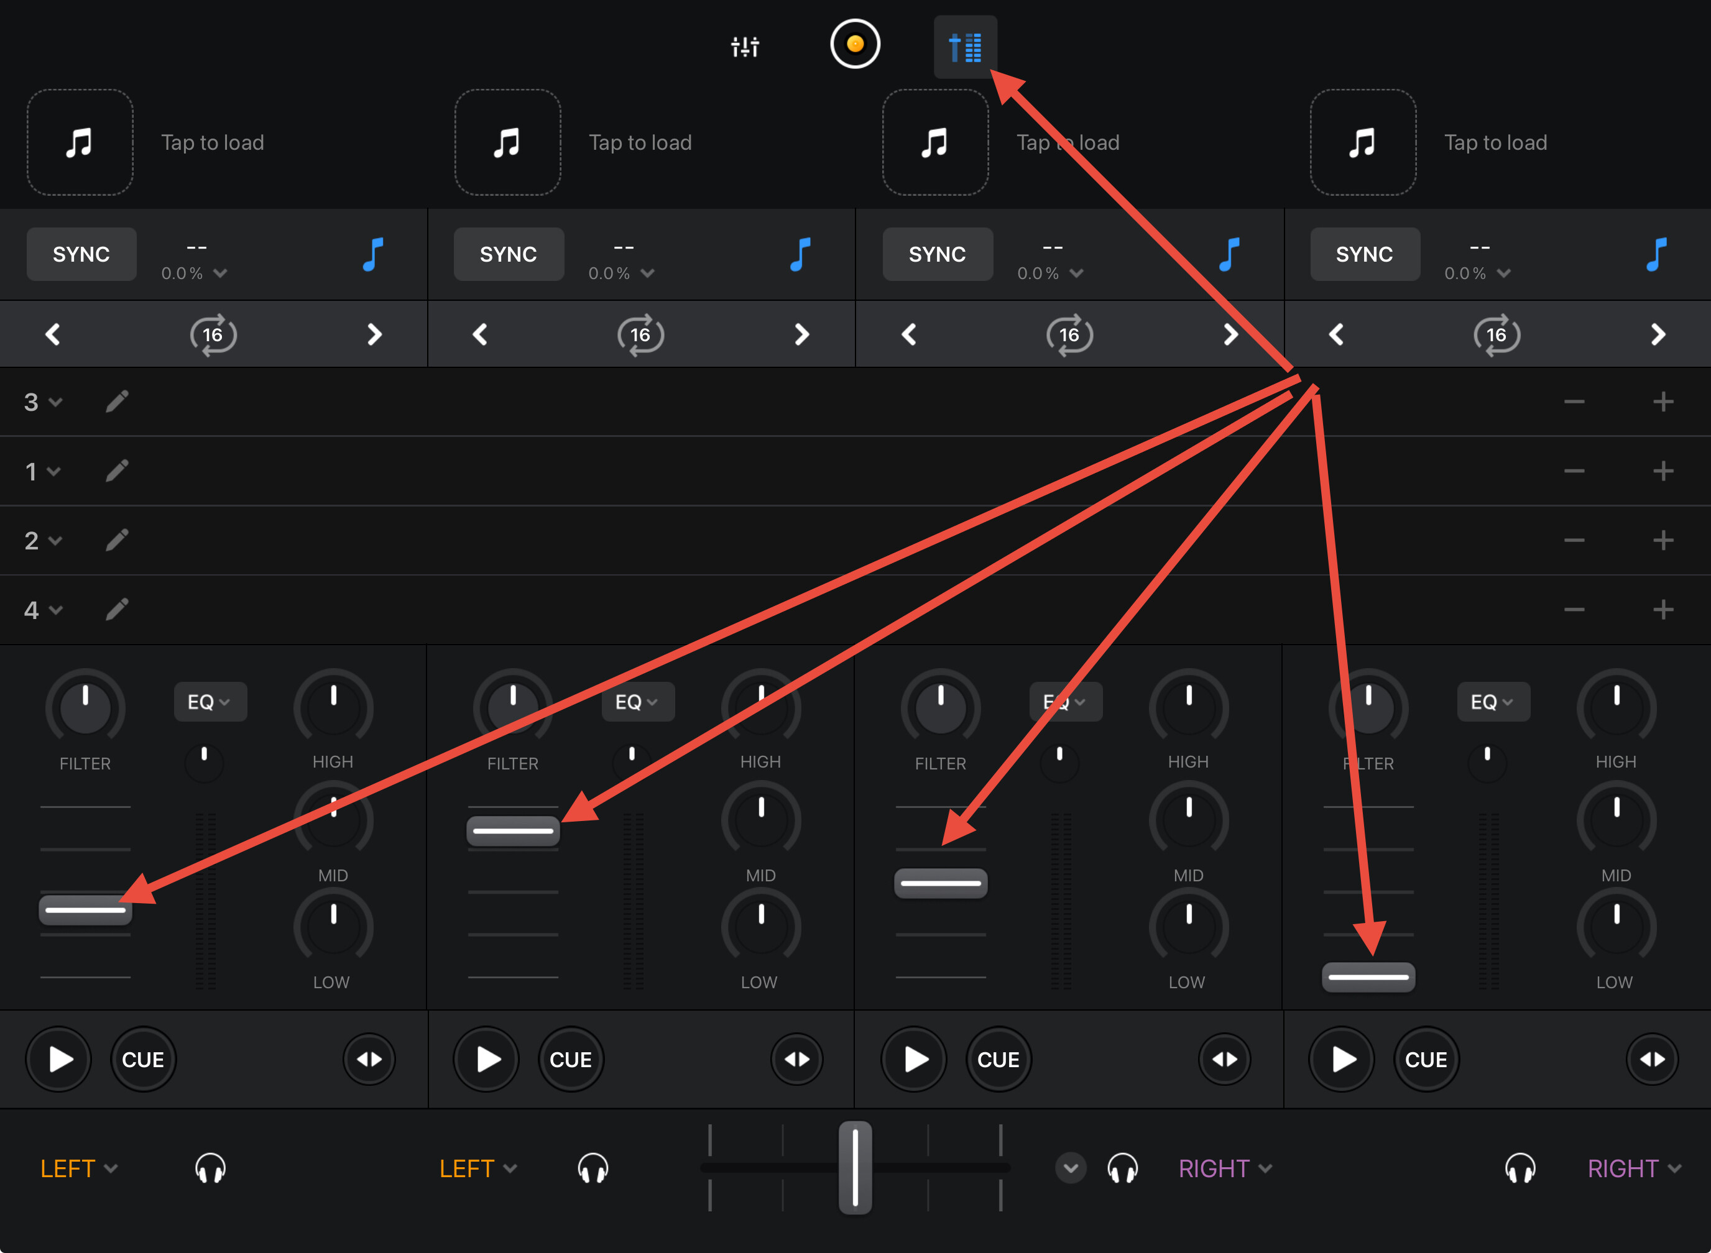Open the tempo percent dropdown on deck 3
The width and height of the screenshot is (1711, 1253).
[x=1050, y=273]
